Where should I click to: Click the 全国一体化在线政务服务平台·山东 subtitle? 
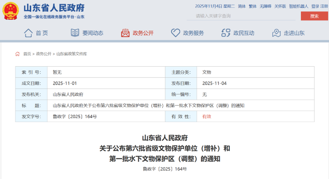click(x=54, y=17)
